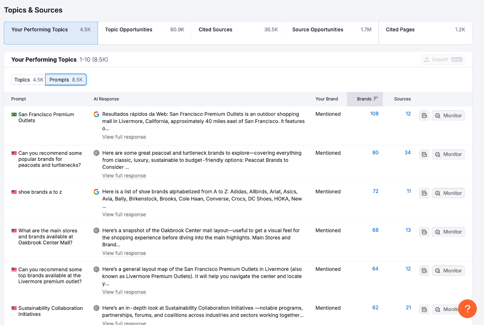Expand full response for Oakbrook Center prompt

(124, 253)
